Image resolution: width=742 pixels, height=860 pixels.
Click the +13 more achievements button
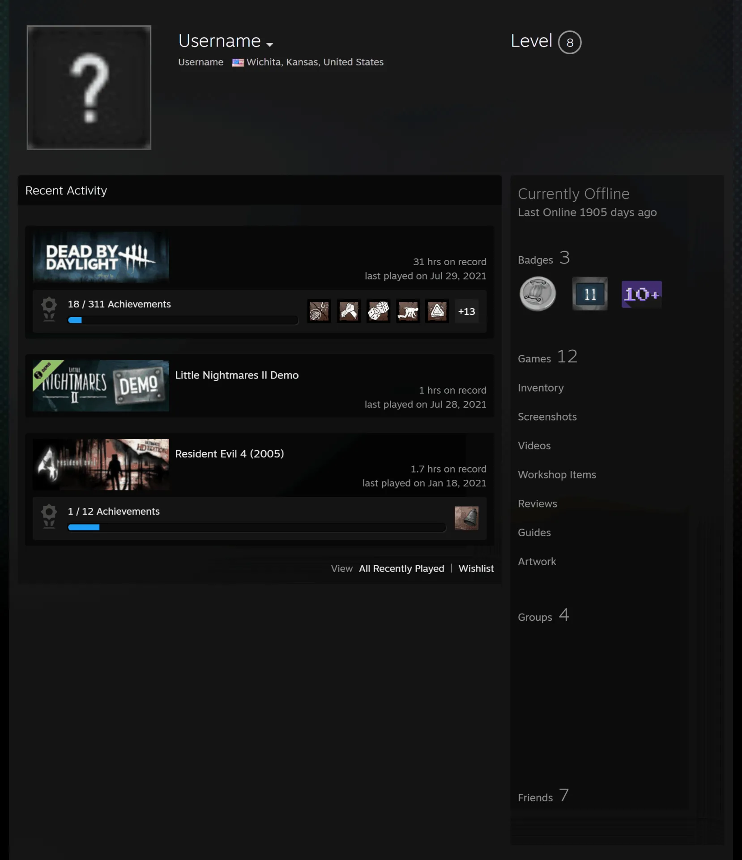(x=467, y=311)
